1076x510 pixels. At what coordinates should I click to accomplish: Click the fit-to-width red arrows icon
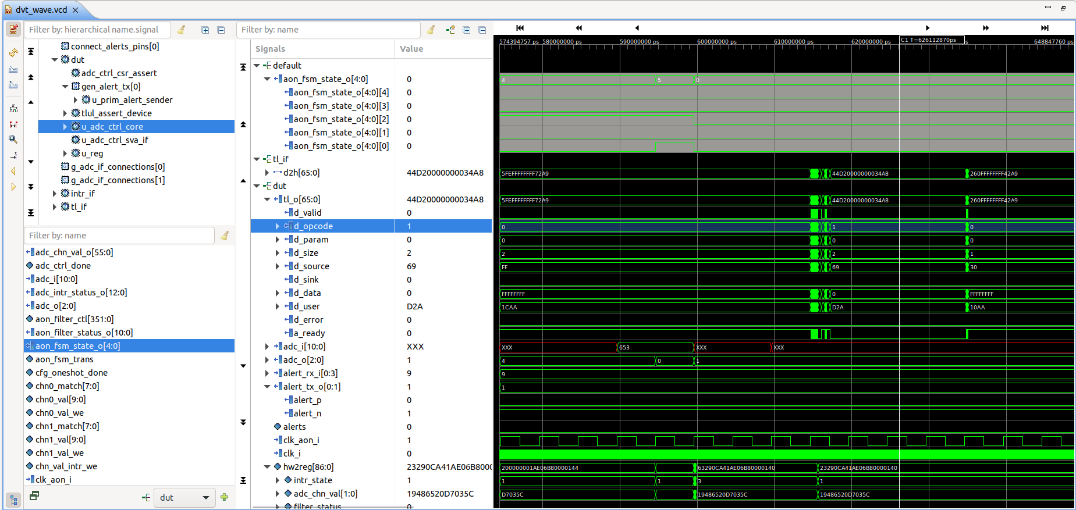point(13,124)
